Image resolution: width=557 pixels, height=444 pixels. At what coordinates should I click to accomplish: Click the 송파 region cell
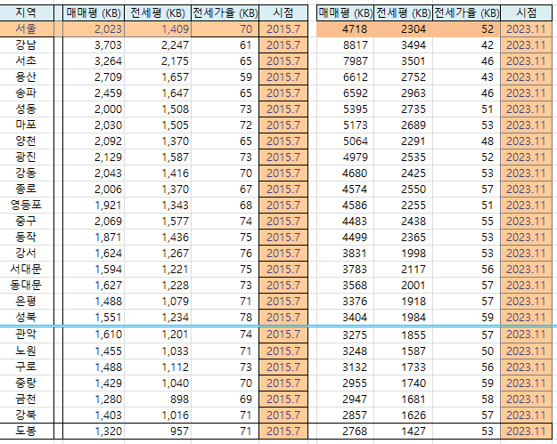coord(26,93)
